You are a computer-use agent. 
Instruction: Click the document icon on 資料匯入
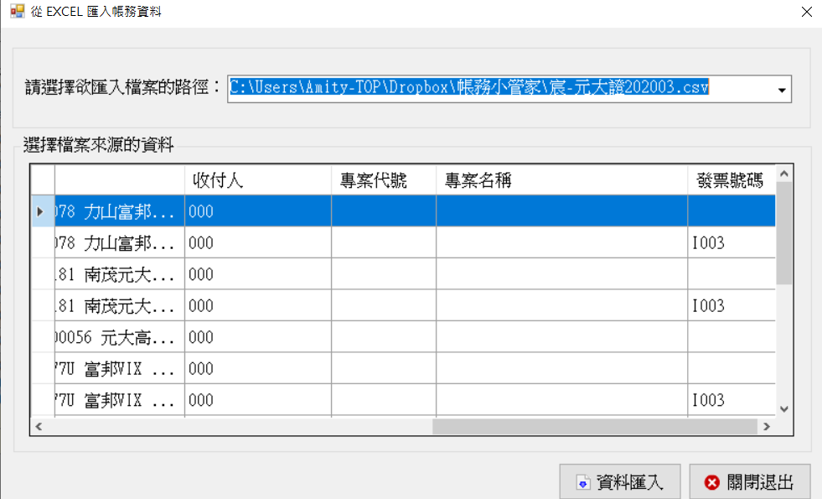[582, 482]
